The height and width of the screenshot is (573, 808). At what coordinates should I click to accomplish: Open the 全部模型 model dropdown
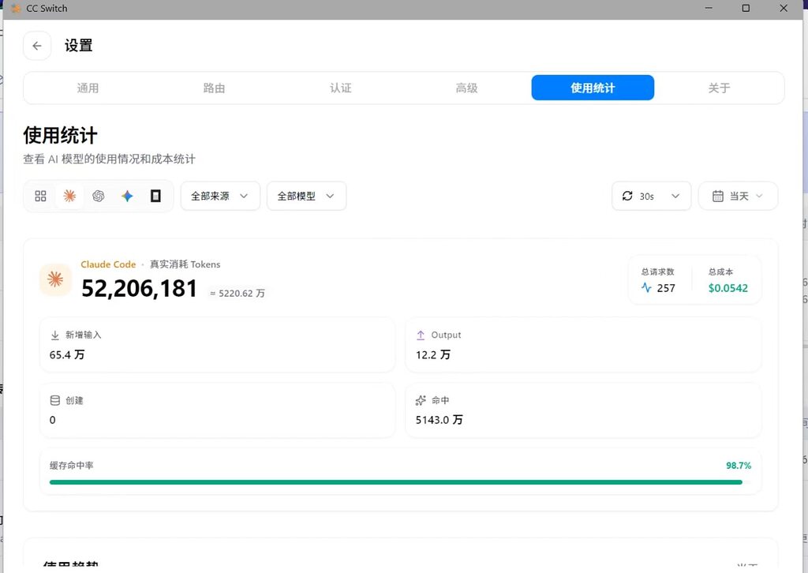307,196
